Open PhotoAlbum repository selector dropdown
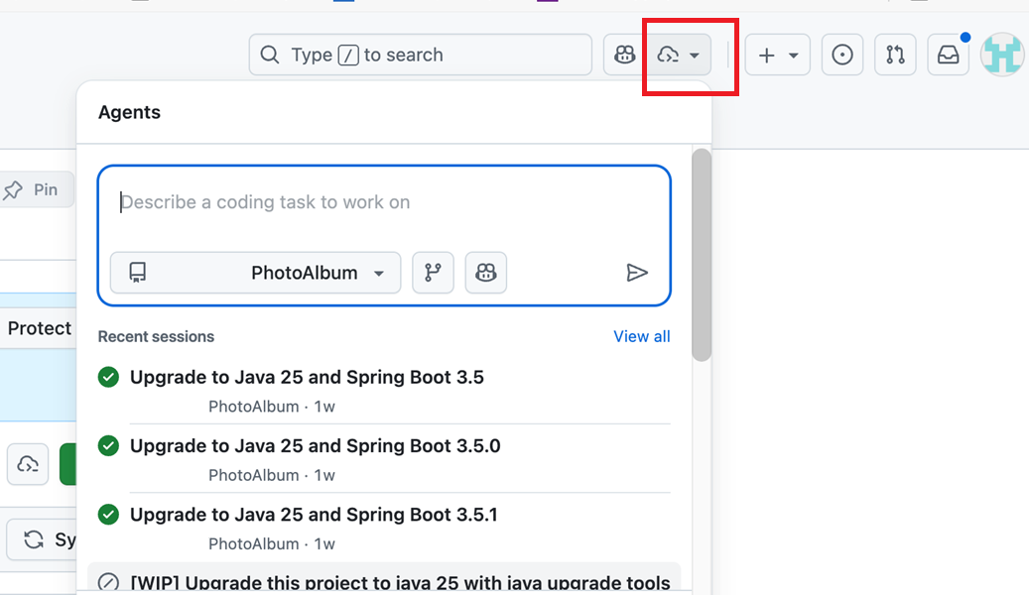1029x595 pixels. tap(255, 273)
